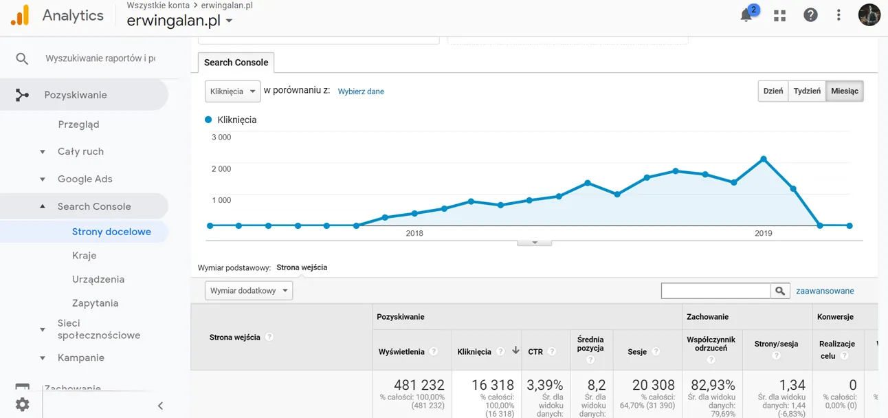Switch chart granularity to Tydzień
This screenshot has width=888, height=418.
click(x=807, y=91)
